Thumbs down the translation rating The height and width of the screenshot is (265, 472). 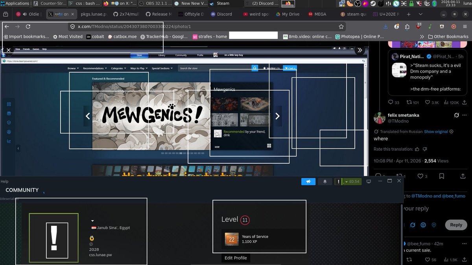click(425, 149)
